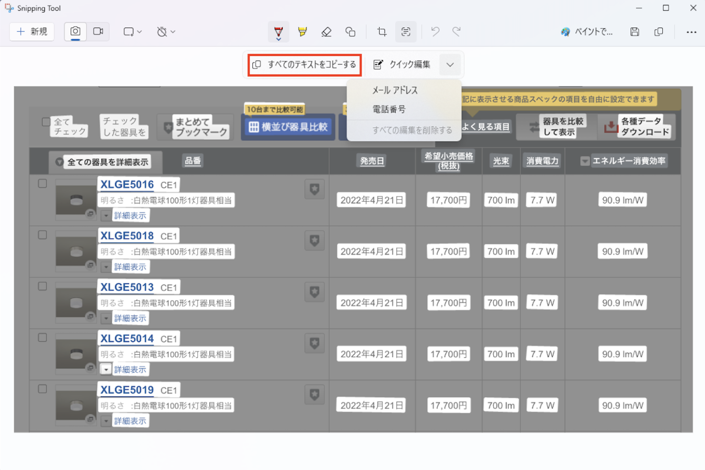The image size is (705, 470).
Task: Pick the shapes tool
Action: [350, 32]
